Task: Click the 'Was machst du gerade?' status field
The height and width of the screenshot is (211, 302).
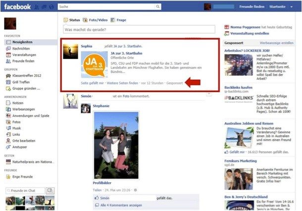Action: click(139, 30)
